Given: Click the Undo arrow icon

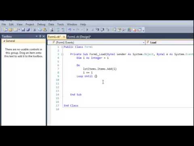Looking at the screenshot, I should 70,30.
